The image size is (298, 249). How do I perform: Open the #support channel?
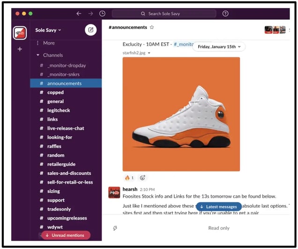[66, 200]
